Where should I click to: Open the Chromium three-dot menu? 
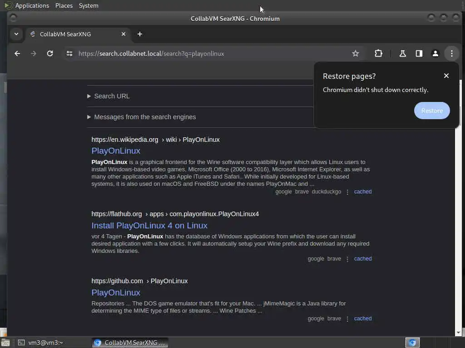(451, 53)
